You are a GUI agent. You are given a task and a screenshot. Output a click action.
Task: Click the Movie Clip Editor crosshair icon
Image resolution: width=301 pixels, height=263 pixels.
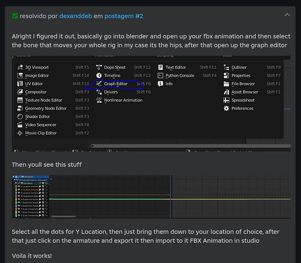coord(20,133)
